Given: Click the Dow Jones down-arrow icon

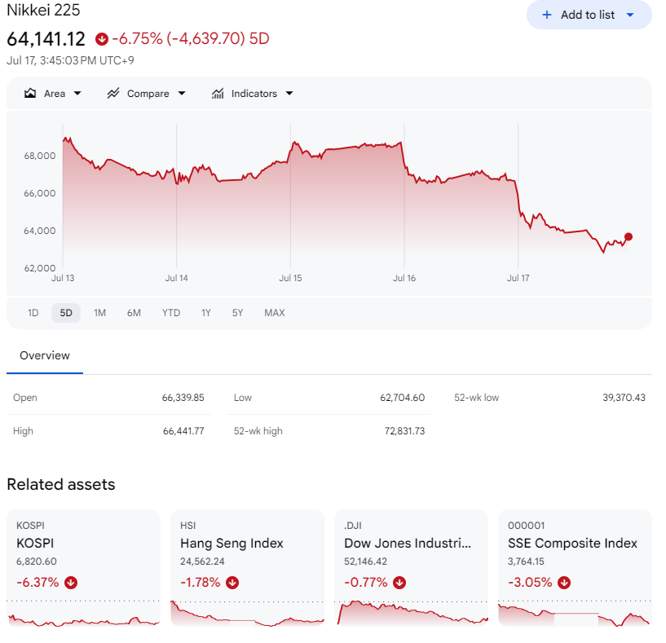Looking at the screenshot, I should pyautogui.click(x=399, y=582).
